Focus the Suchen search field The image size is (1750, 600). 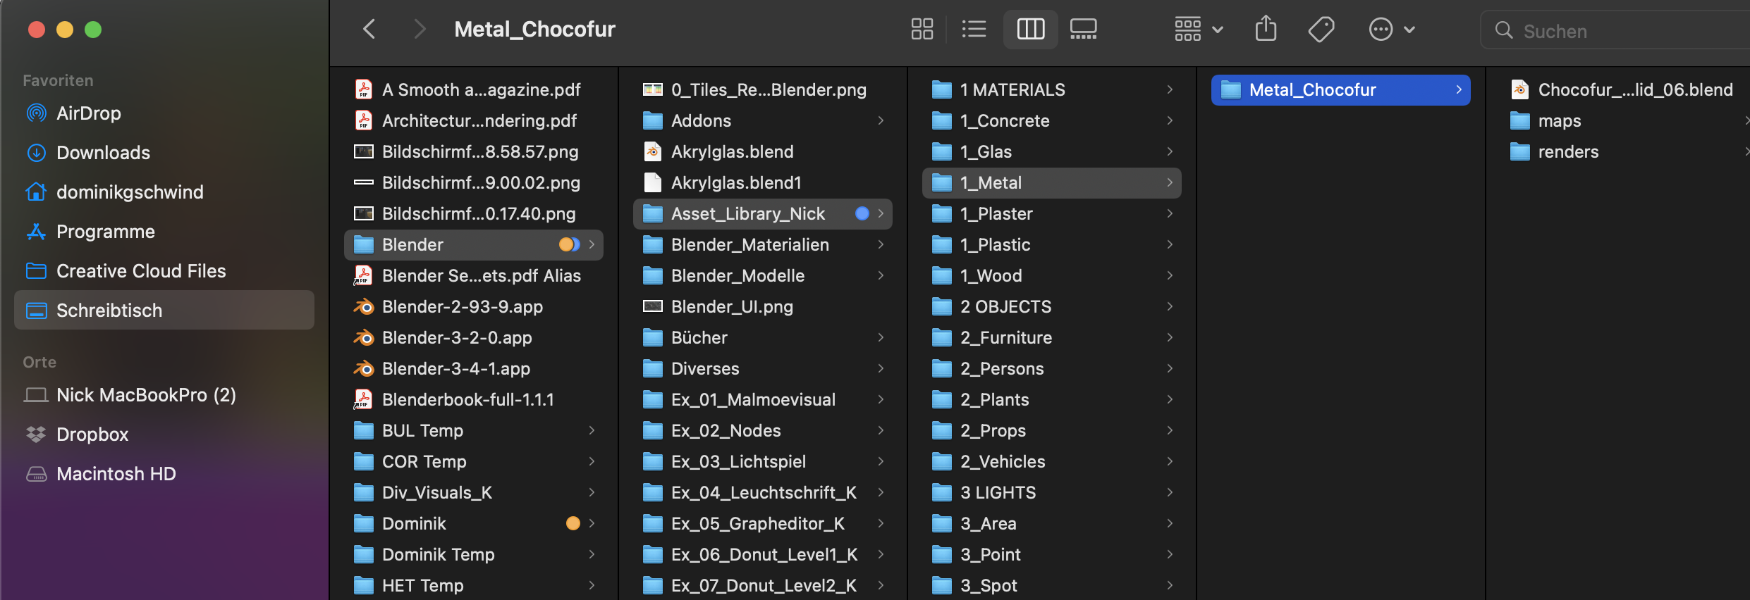(x=1615, y=30)
